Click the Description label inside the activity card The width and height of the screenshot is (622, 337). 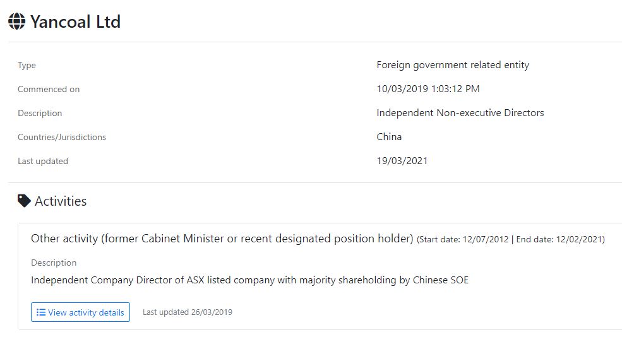(54, 263)
